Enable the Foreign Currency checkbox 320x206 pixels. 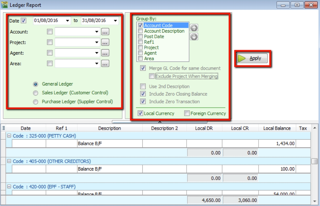click(187, 113)
